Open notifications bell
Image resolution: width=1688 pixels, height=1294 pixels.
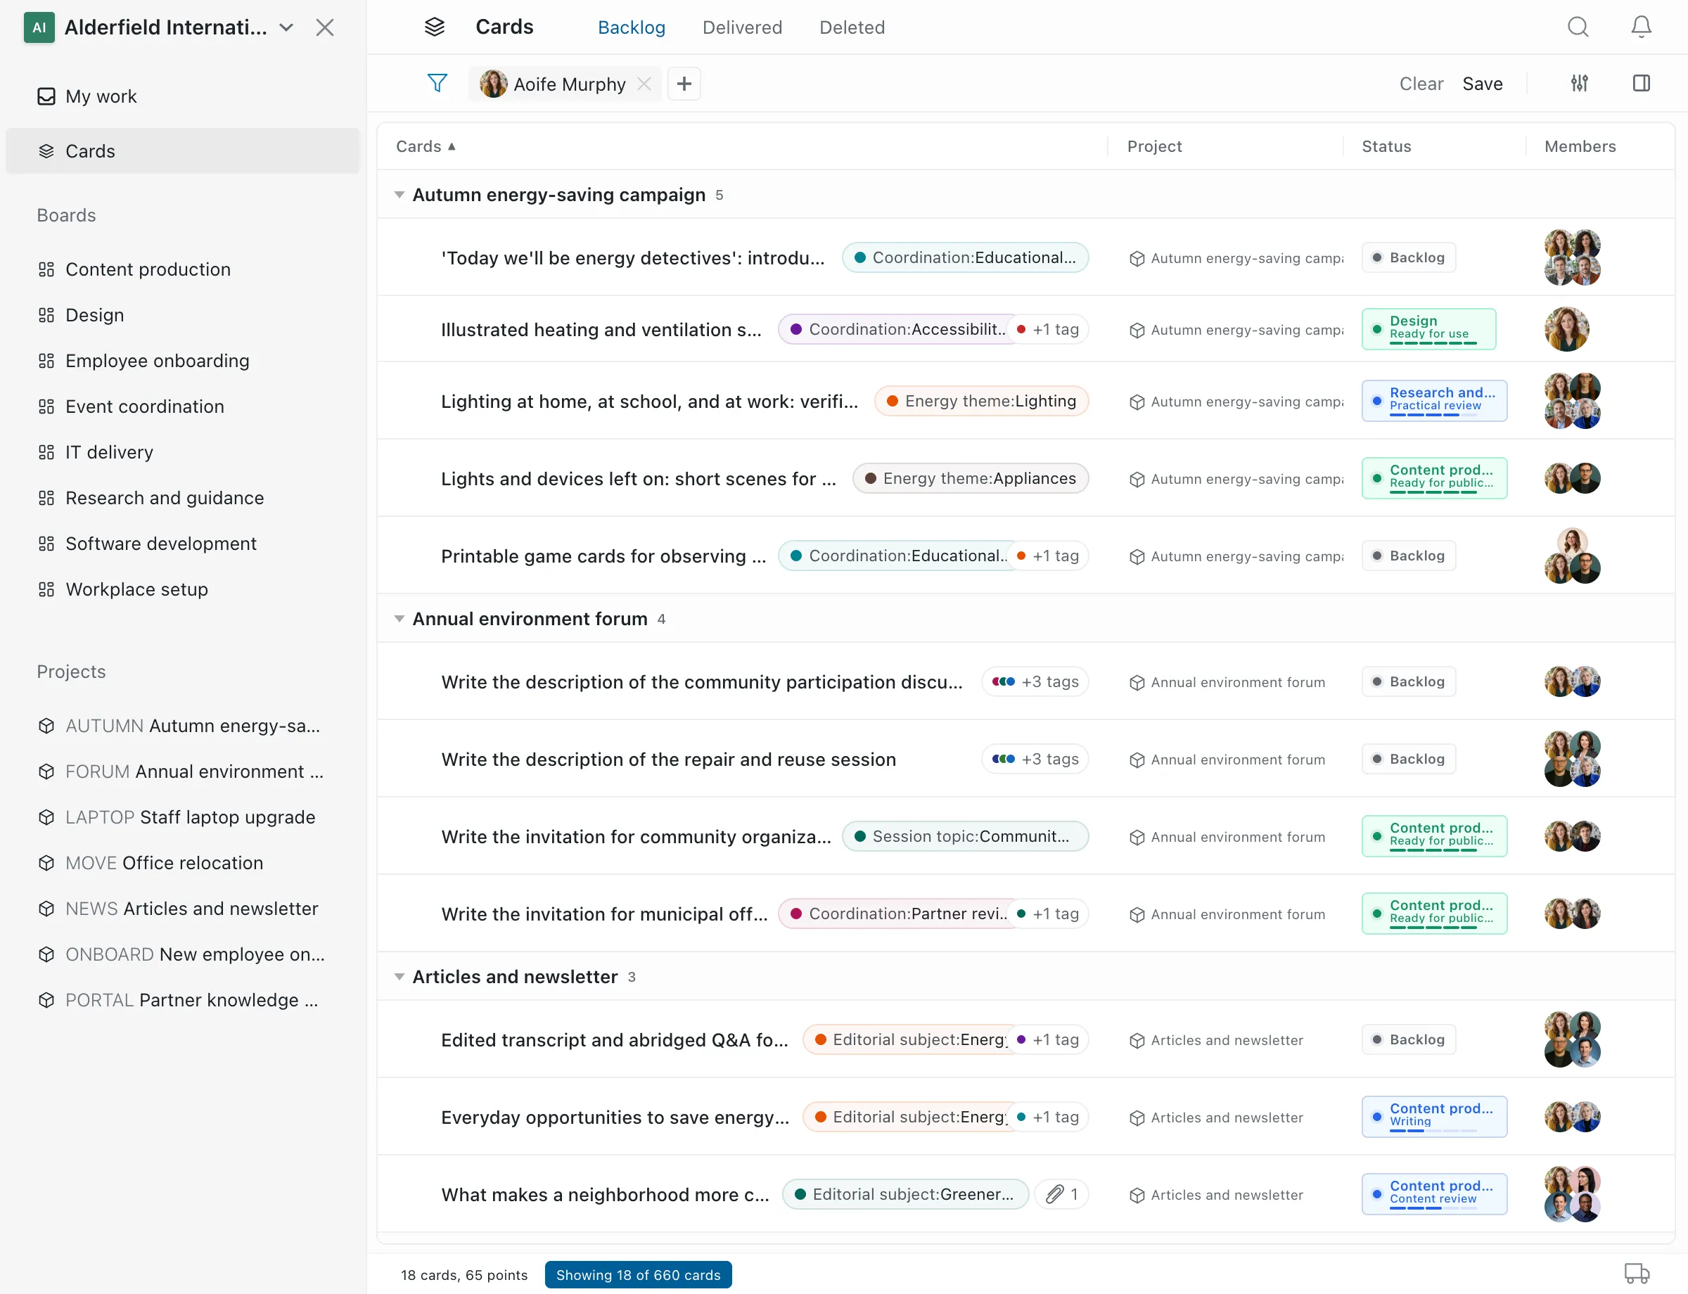click(x=1641, y=27)
